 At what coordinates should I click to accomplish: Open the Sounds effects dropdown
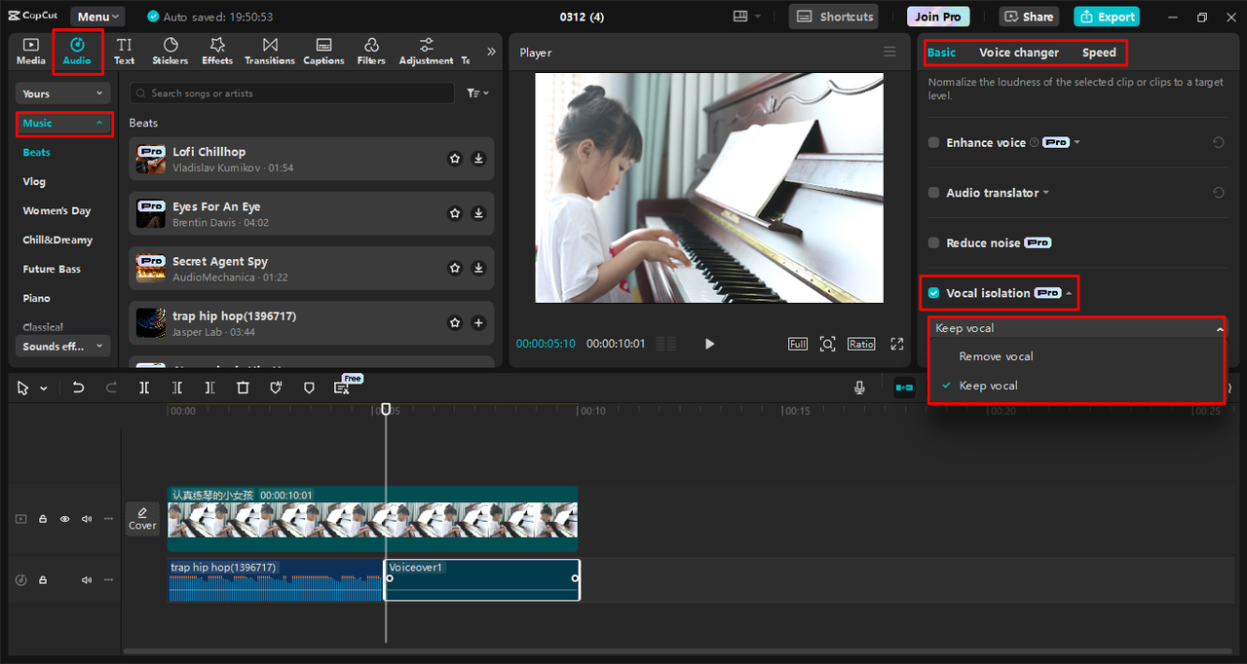click(x=63, y=347)
